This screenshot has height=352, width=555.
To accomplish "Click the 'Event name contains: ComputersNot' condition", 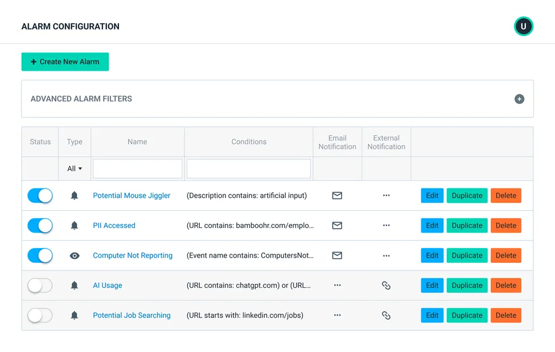I will pos(250,255).
